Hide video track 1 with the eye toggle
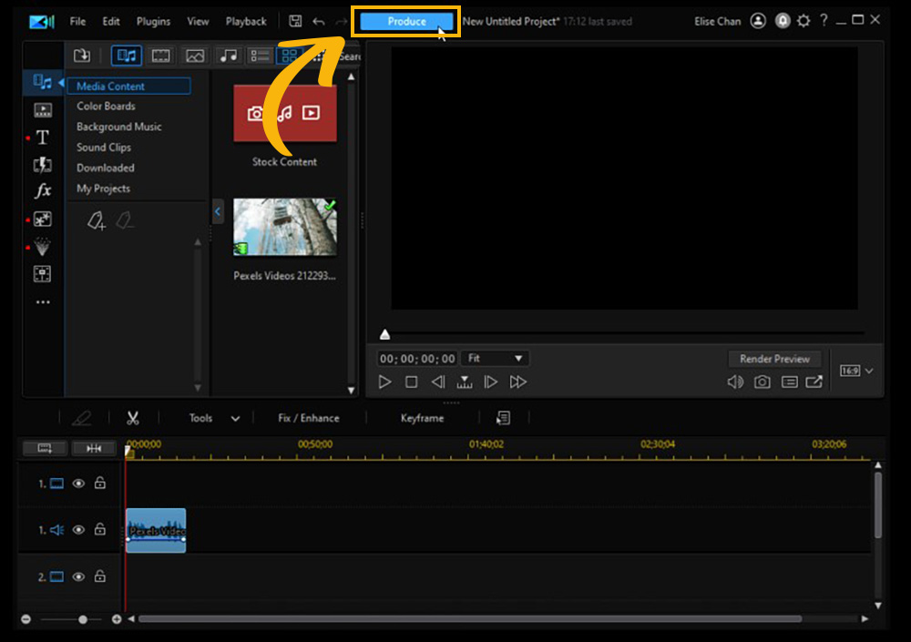 tap(79, 484)
